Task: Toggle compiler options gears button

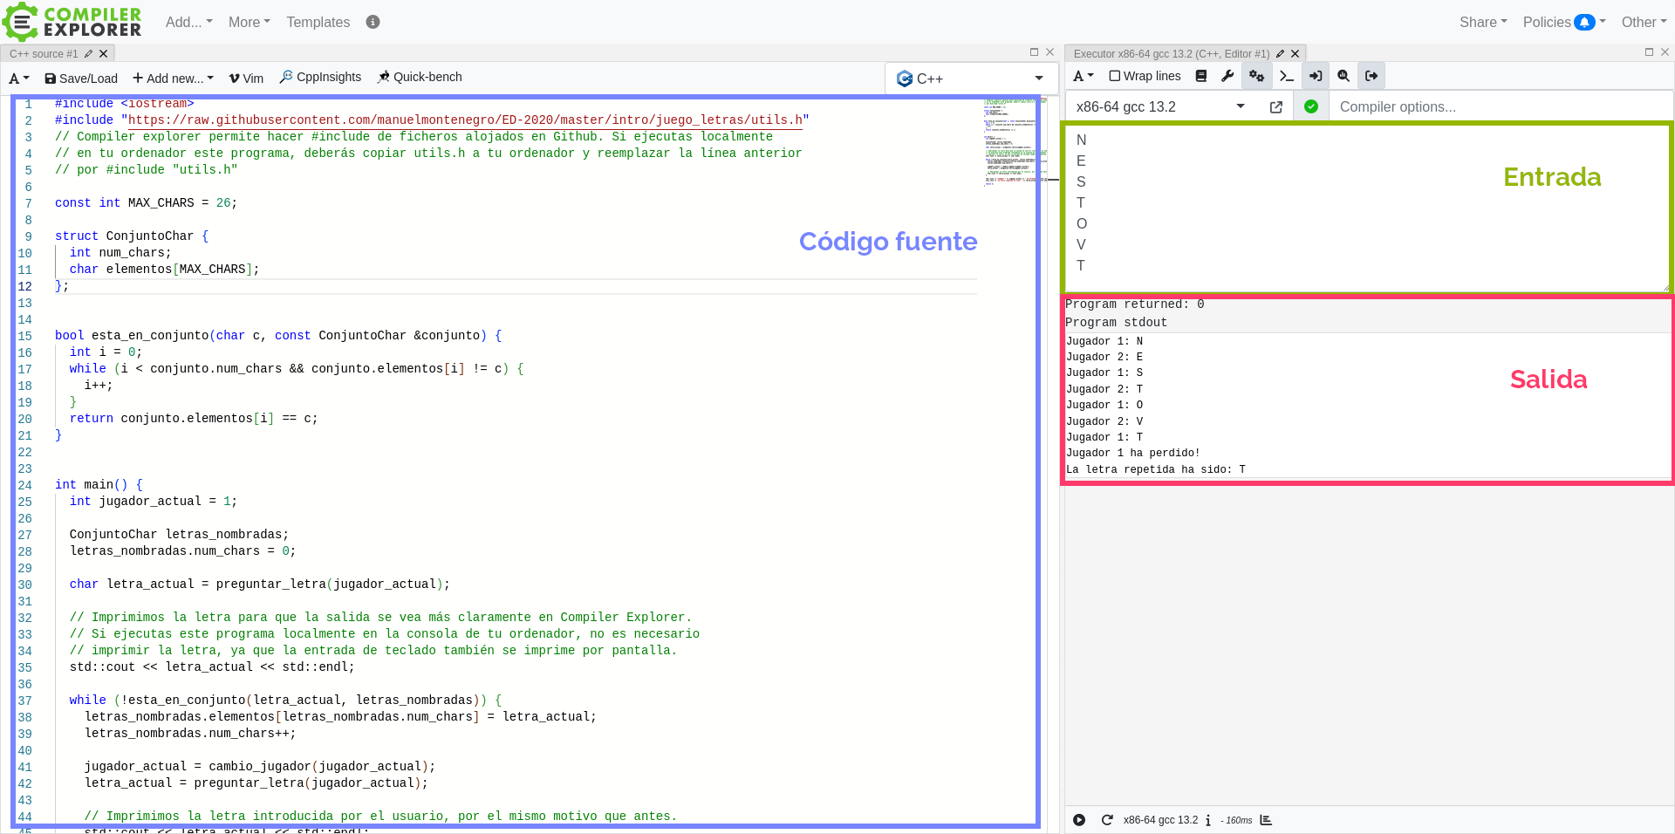Action: [x=1256, y=76]
